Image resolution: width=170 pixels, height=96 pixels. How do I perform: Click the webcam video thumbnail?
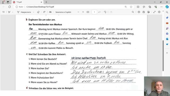click(157, 86)
